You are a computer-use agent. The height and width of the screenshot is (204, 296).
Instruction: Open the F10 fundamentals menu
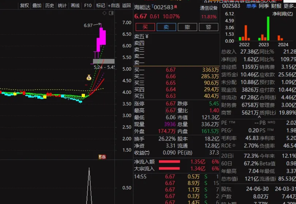(x=88, y=5)
